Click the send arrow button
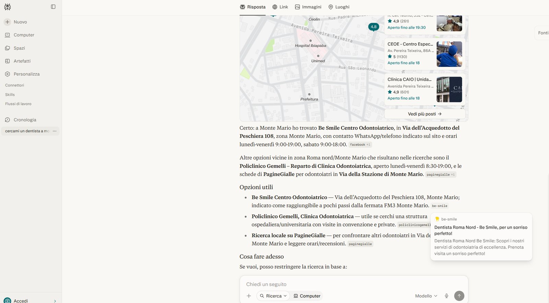This screenshot has height=303, width=549. pos(459,296)
